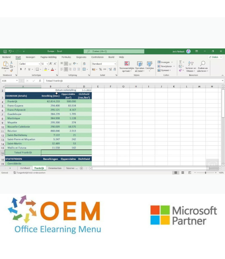Click the Decrease Decimal icon
Image resolution: width=225 pixels, height=259 pixels.
115,69
